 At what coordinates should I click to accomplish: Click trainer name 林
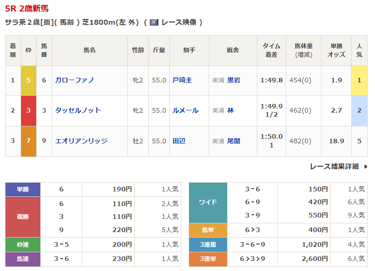(x=230, y=110)
